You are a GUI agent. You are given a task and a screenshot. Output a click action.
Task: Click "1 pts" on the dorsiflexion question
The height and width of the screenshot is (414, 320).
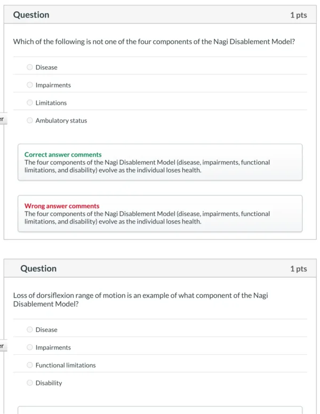click(x=298, y=268)
